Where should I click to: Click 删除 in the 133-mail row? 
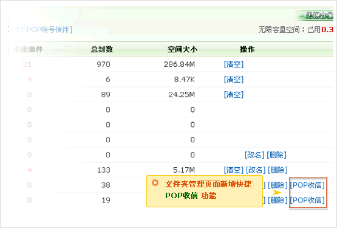277,170
